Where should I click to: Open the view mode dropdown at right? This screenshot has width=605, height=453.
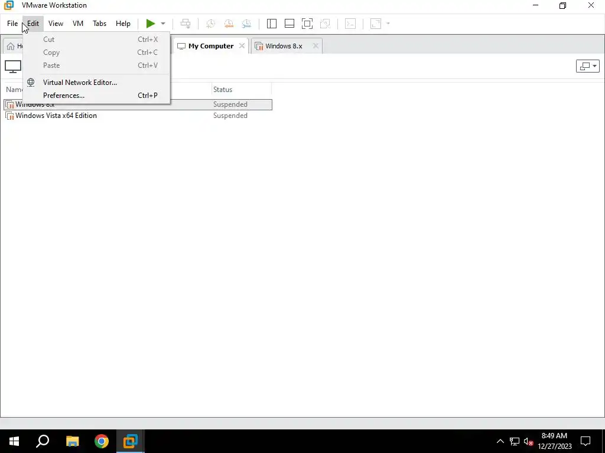[588, 66]
